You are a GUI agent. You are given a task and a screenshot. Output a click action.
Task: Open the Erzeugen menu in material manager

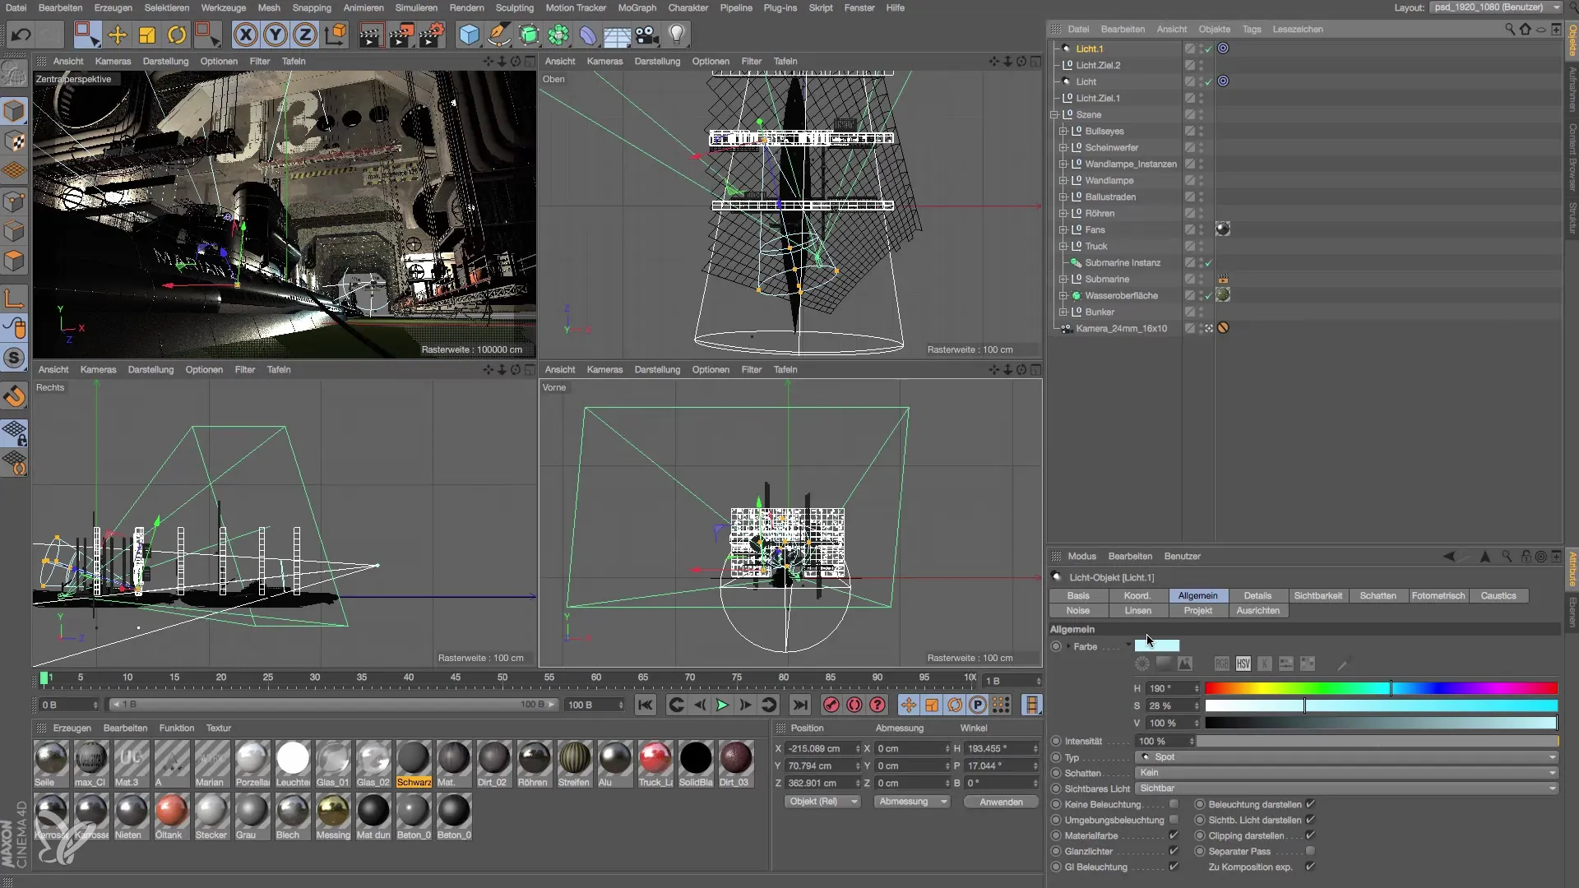[x=72, y=728]
